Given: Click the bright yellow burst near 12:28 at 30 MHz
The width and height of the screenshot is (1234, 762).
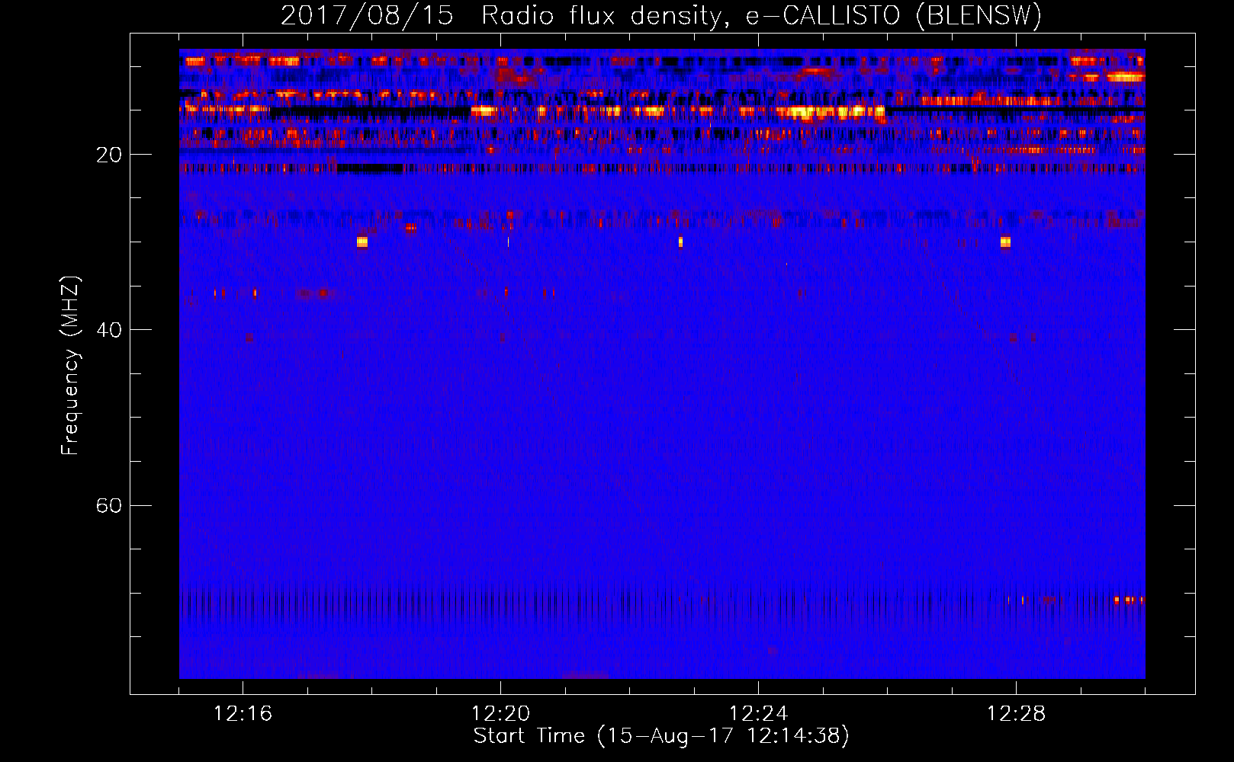Looking at the screenshot, I should (1005, 242).
